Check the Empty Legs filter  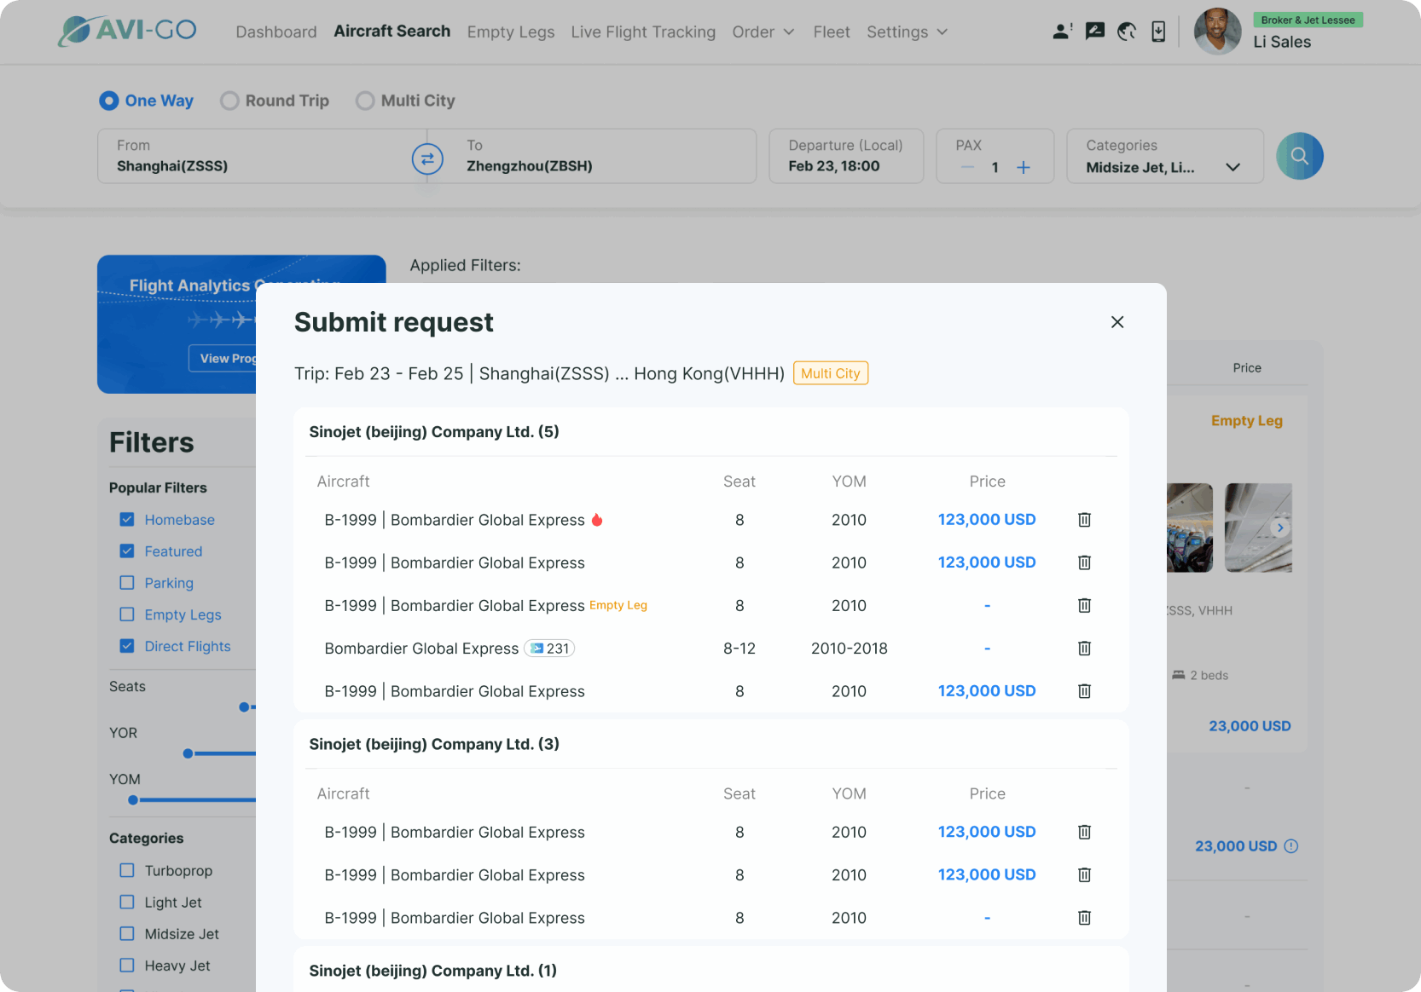(127, 614)
